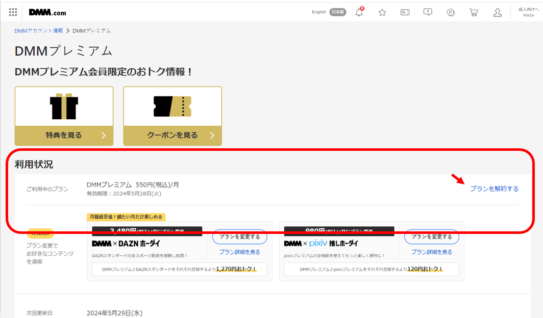Click the 120円おトク savings note
The height and width of the screenshot is (318, 543).
[x=372, y=269]
